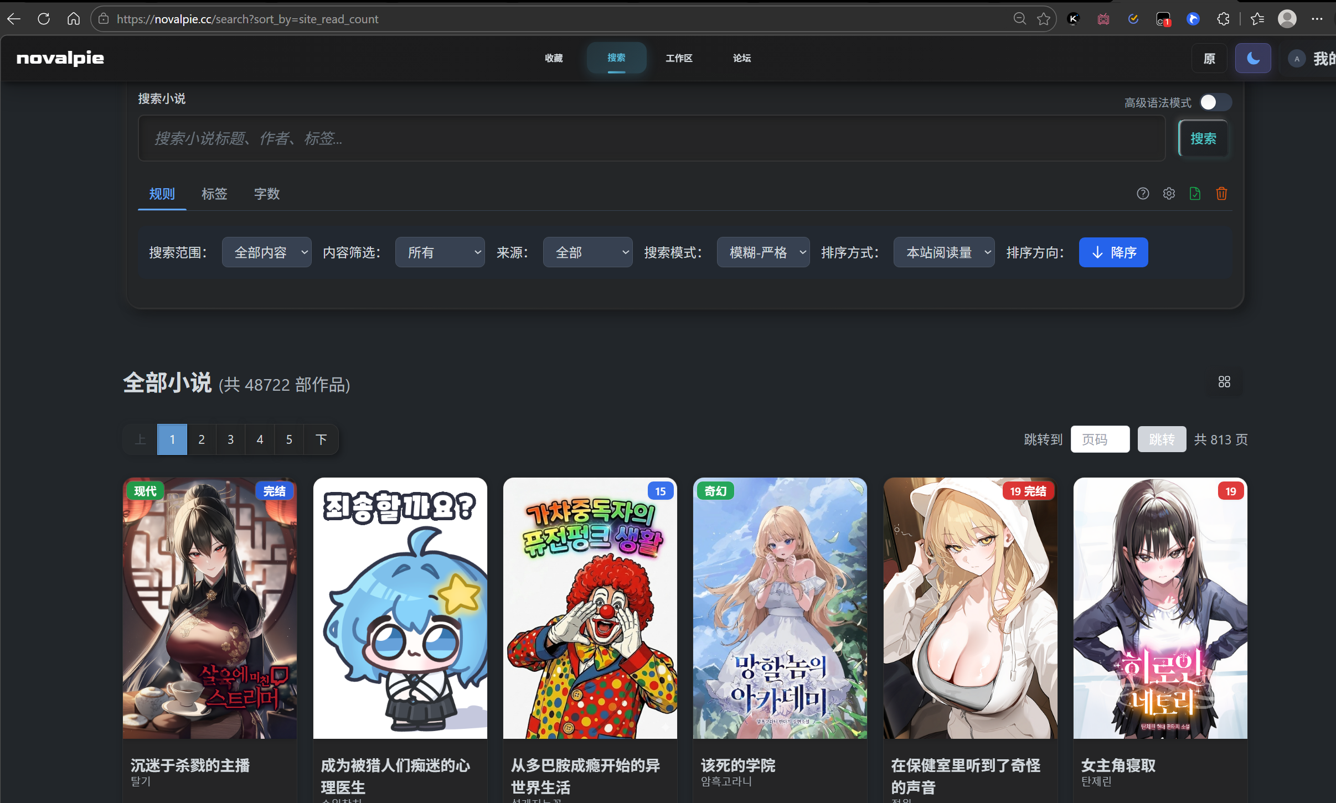The image size is (1336, 803).
Task: Open the 该死的学院 novel cover
Action: coord(780,608)
